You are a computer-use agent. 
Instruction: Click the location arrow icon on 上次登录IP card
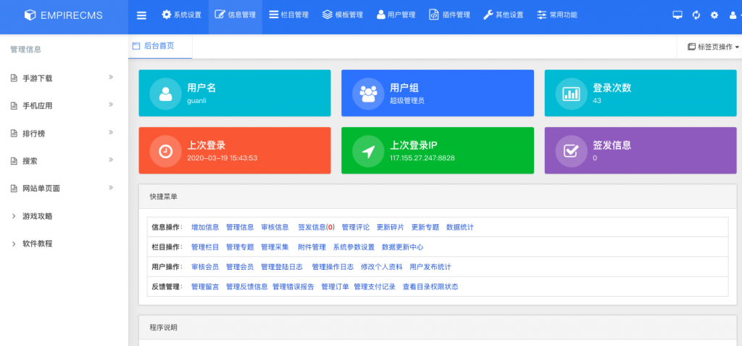pyautogui.click(x=369, y=151)
